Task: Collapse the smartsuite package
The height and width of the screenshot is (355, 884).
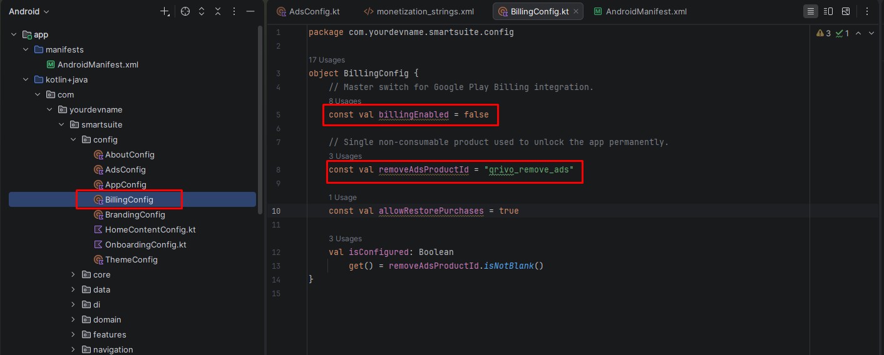Action: point(61,124)
